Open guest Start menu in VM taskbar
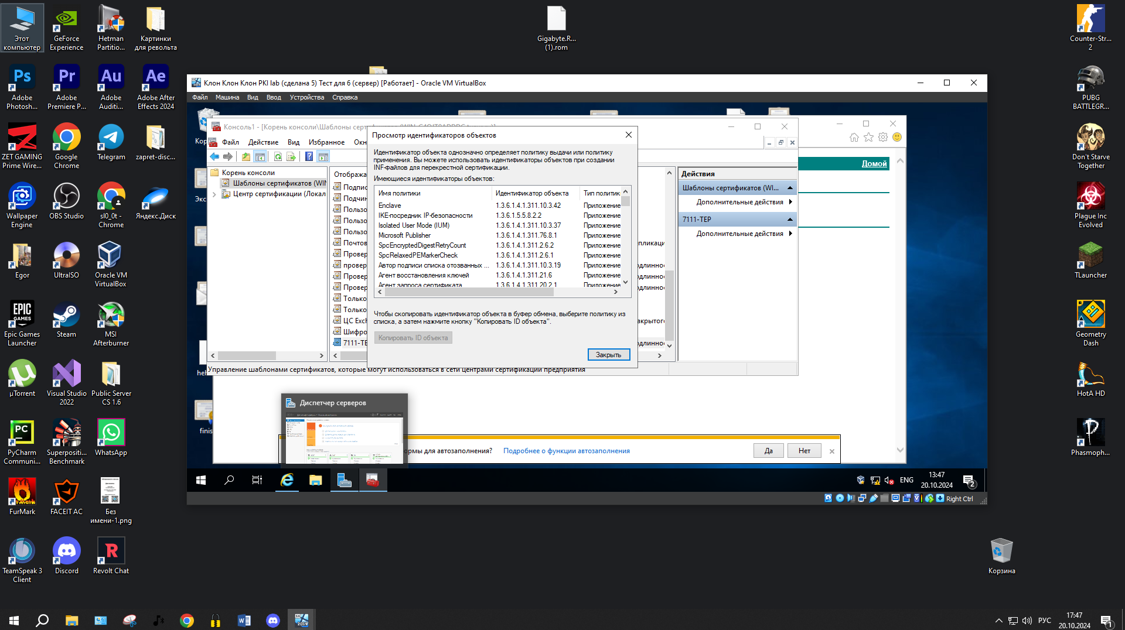Viewport: 1125px width, 630px height. 201,480
